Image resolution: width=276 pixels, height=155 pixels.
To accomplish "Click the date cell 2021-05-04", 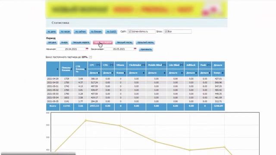I will (53, 98).
